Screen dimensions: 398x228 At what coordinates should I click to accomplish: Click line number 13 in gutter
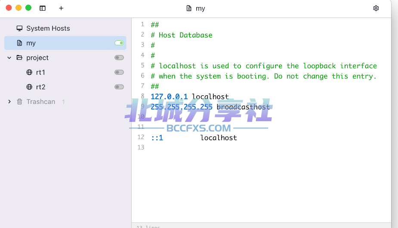click(141, 147)
